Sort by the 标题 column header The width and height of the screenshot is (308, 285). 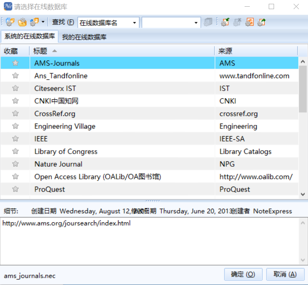point(122,51)
